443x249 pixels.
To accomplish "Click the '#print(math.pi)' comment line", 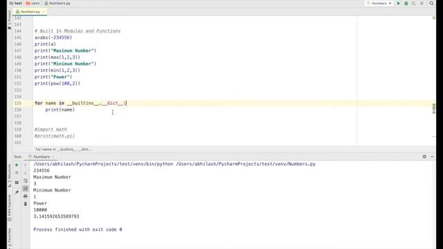I will (55, 136).
